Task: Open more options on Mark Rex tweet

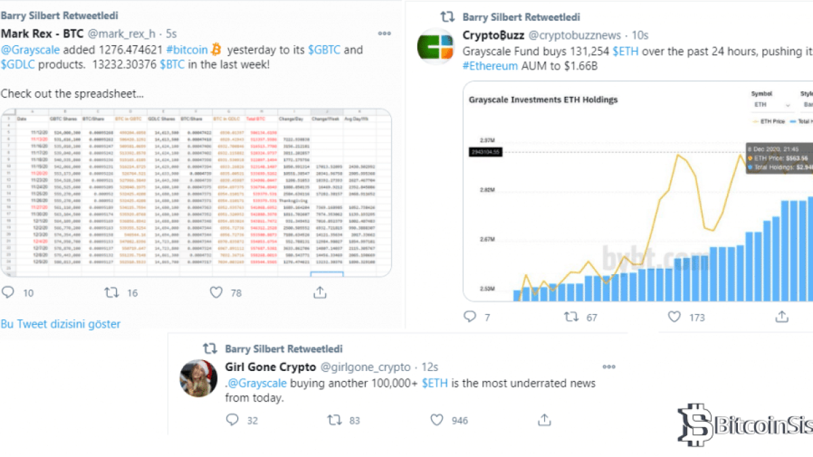Action: (x=384, y=33)
